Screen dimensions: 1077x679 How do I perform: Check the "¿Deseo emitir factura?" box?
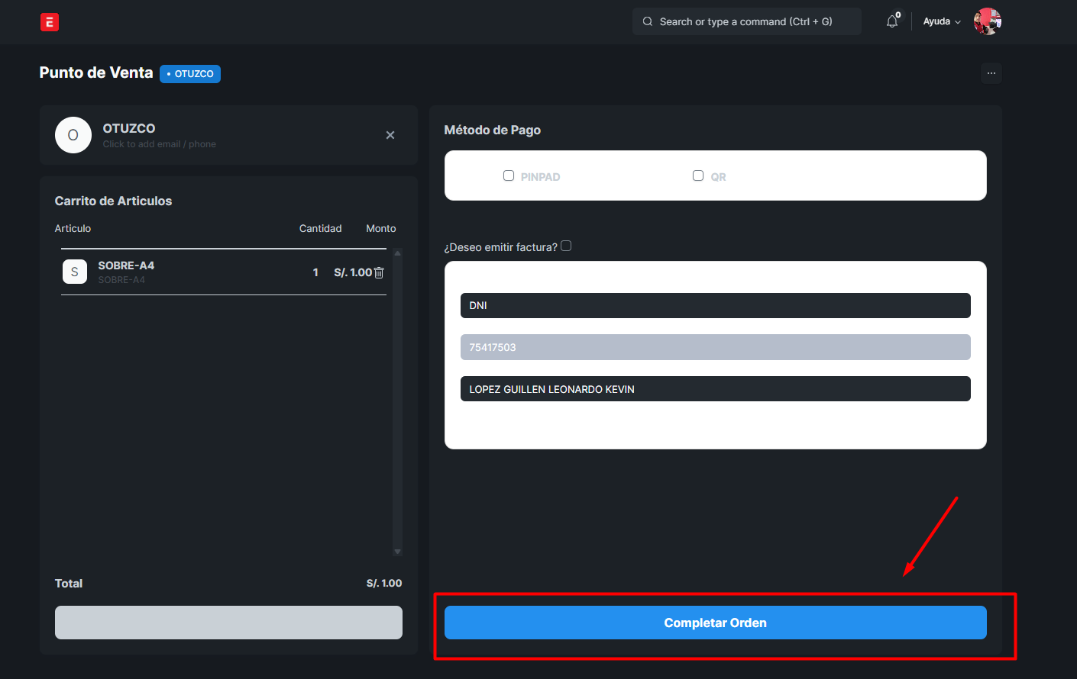[x=566, y=246]
